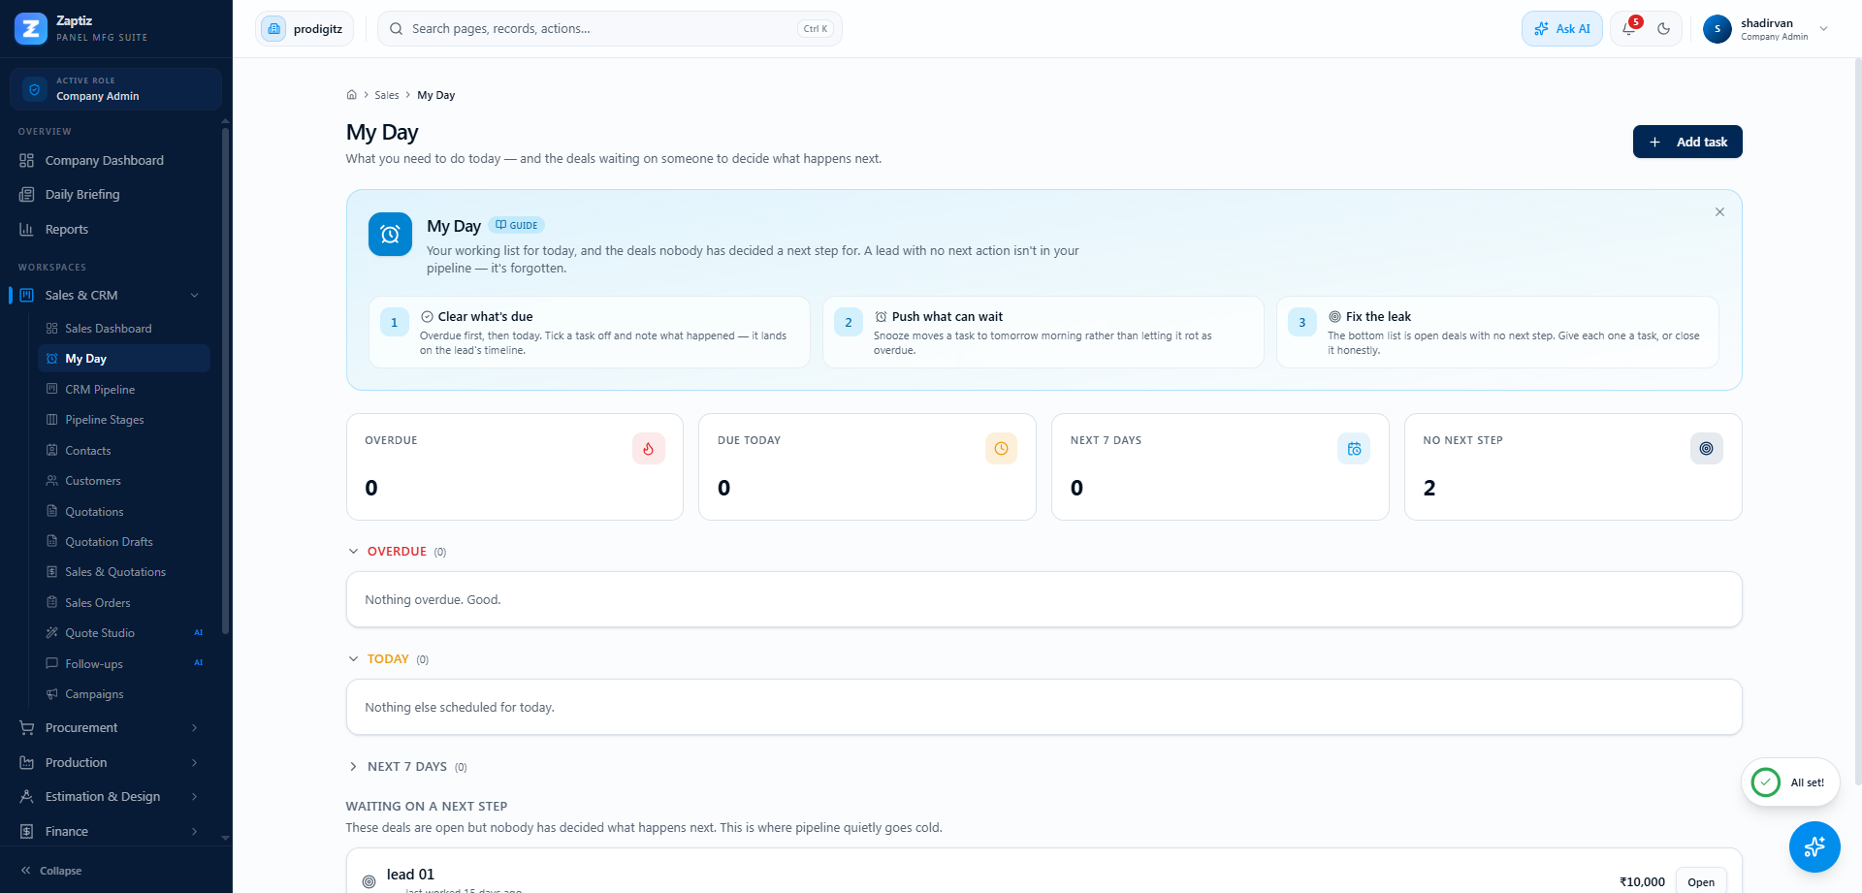Click the Due Today clock icon

pos(1001,448)
